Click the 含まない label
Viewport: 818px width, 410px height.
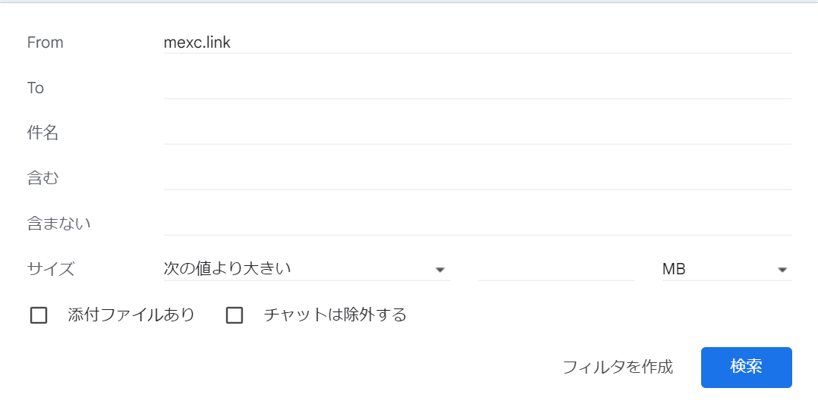pos(59,224)
